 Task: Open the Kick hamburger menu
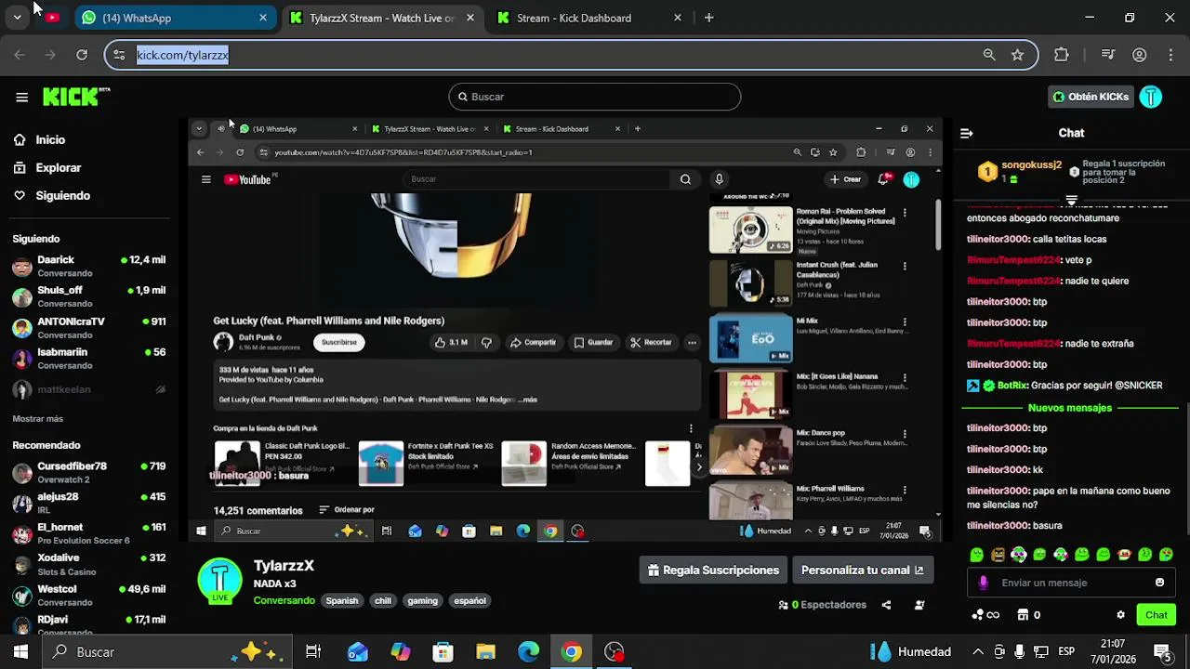[21, 97]
